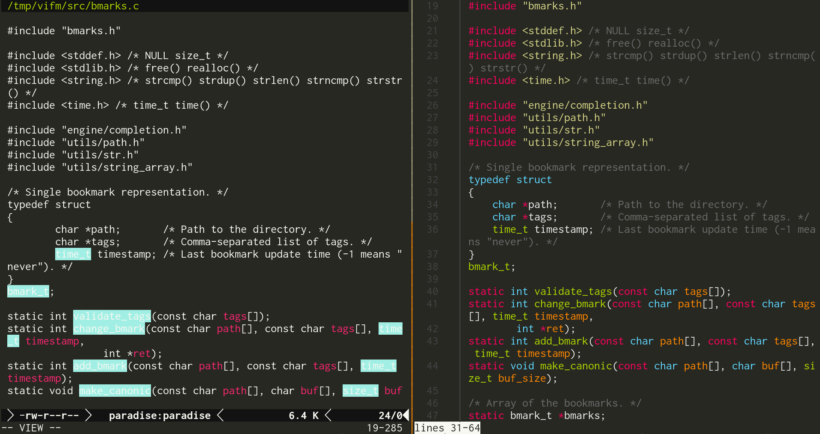Select the highlighted bmark_t search match
Viewport: 820px width, 434px height.
[28, 291]
